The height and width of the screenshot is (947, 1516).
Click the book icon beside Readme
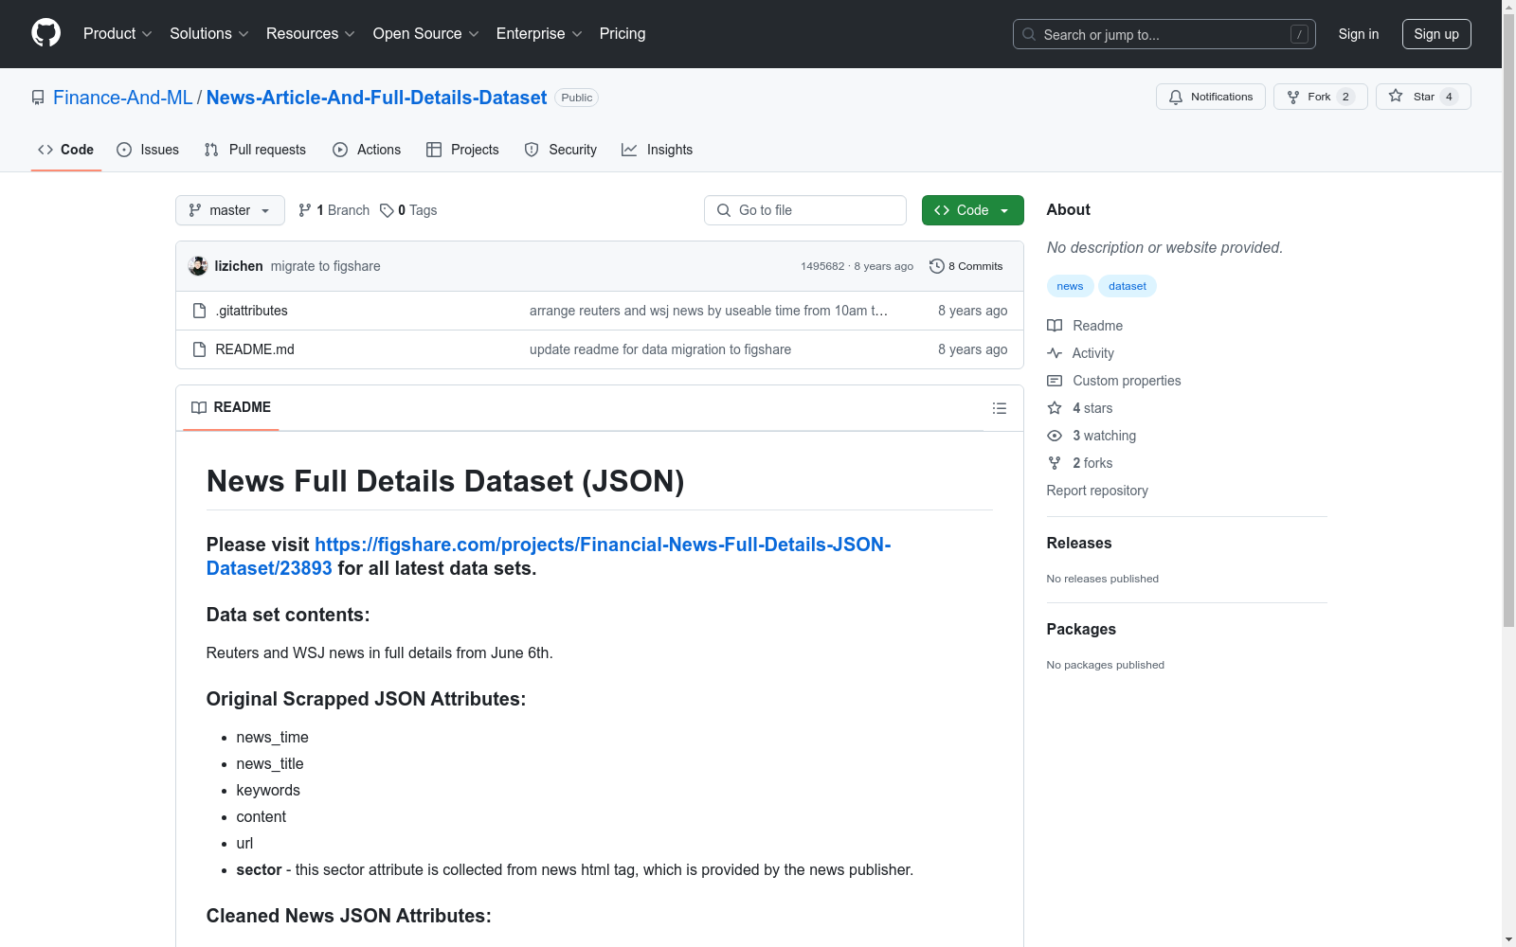click(x=1055, y=326)
